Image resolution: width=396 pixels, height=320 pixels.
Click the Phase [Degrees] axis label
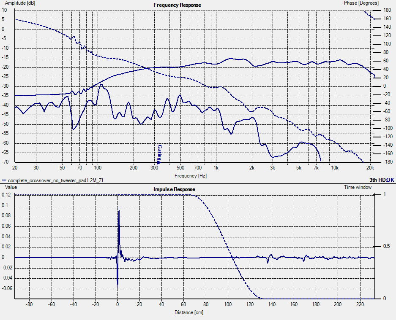point(361,3)
